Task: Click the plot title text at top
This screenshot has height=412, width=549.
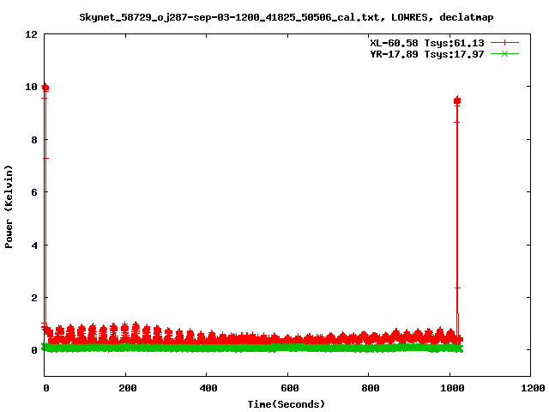Action: tap(286, 16)
